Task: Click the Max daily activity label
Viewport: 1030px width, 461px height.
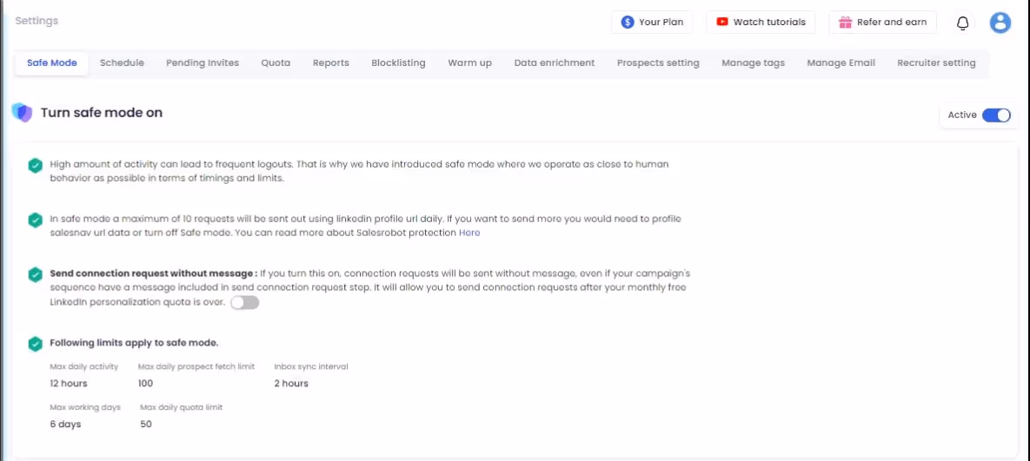Action: tap(84, 366)
